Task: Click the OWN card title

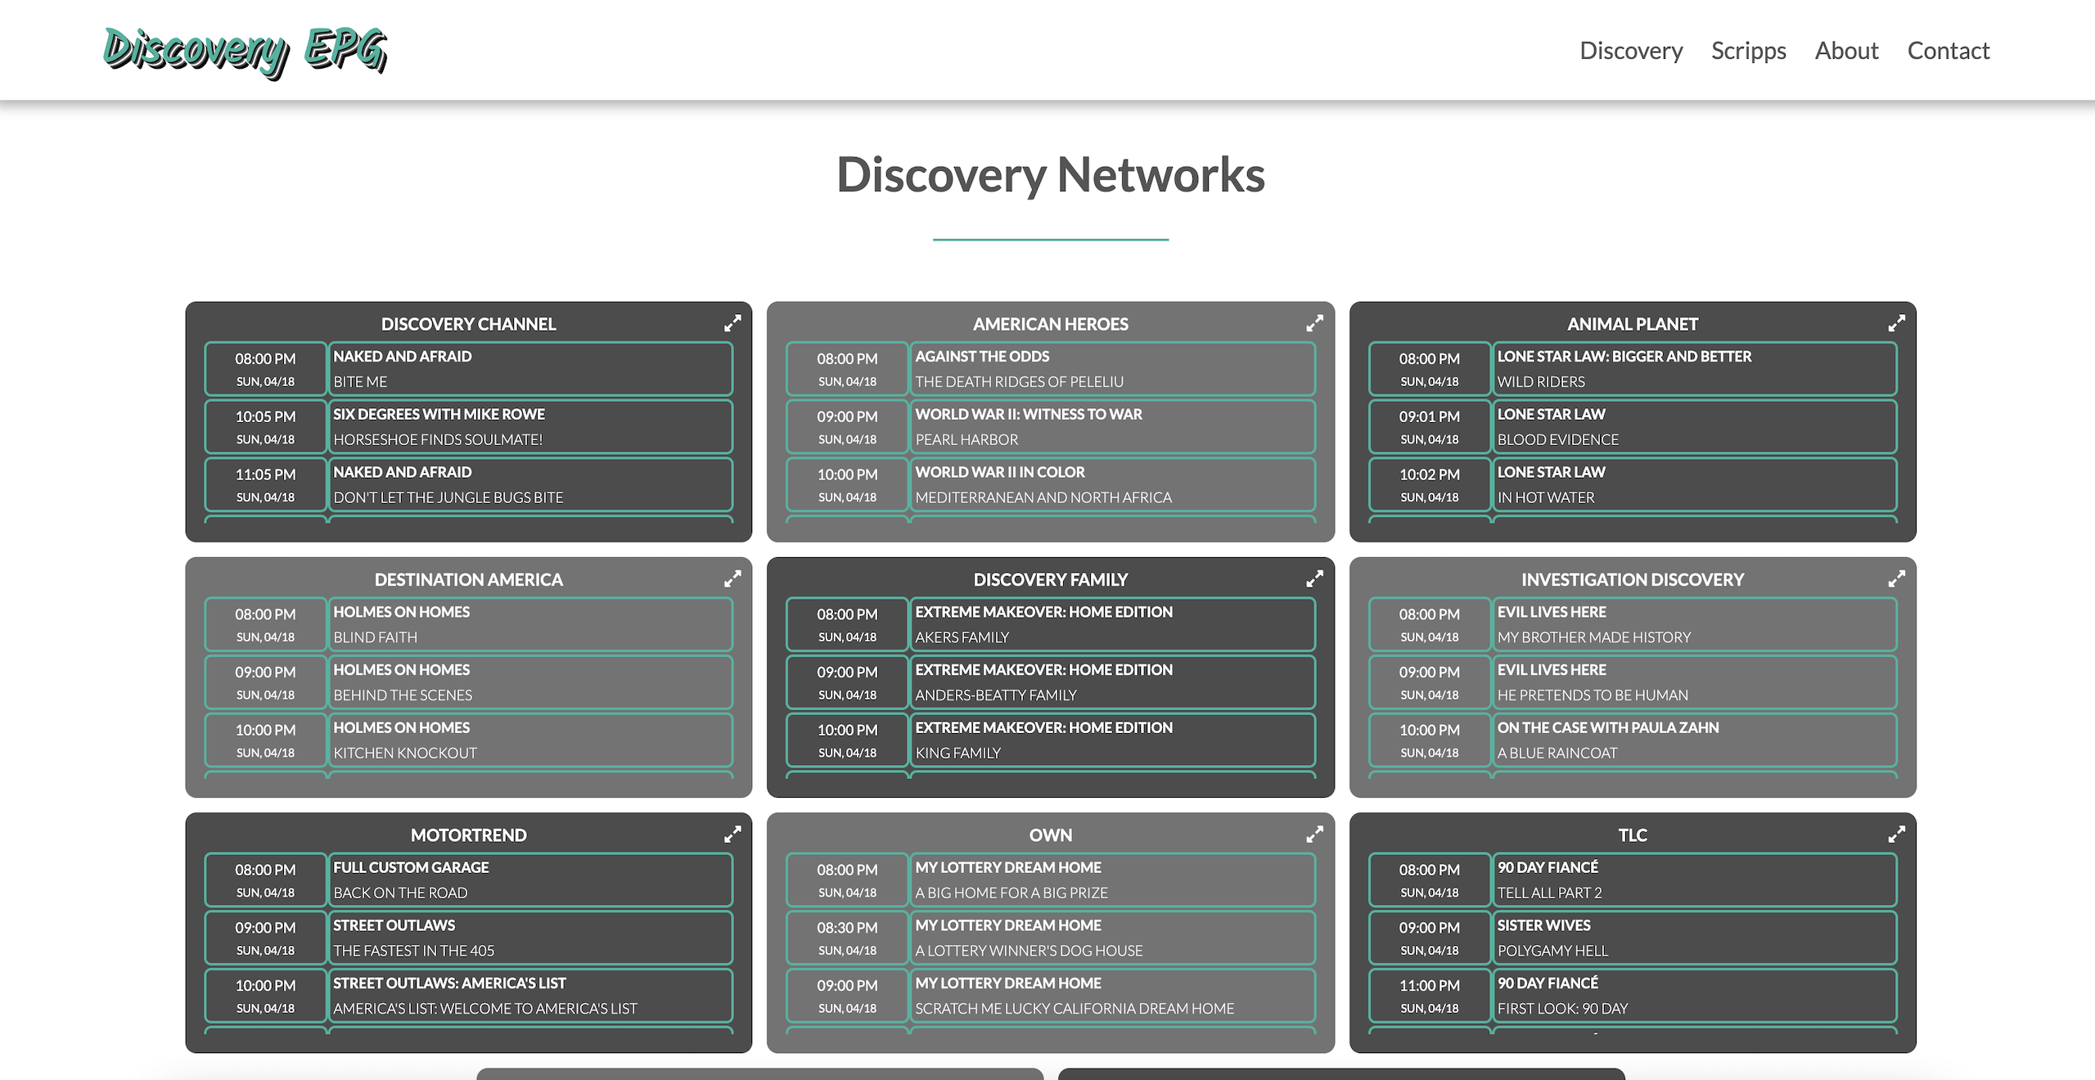Action: click(1050, 835)
